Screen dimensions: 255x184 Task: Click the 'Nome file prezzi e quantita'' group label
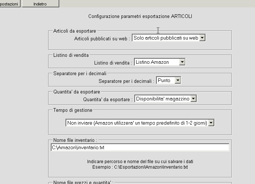82,182
